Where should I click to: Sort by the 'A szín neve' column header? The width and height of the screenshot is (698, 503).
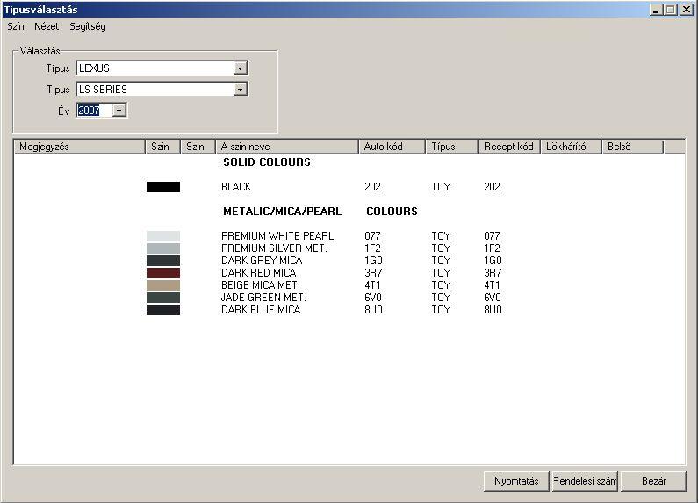coord(287,147)
